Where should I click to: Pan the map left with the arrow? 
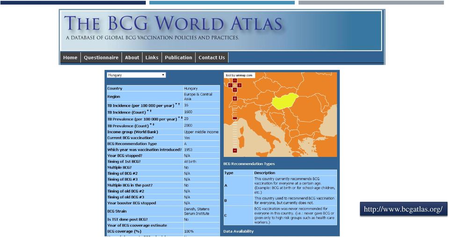coord(230,85)
